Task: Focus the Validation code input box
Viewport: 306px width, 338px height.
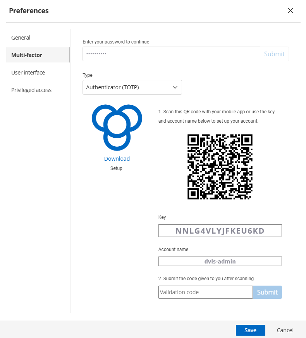Action: tap(205, 292)
